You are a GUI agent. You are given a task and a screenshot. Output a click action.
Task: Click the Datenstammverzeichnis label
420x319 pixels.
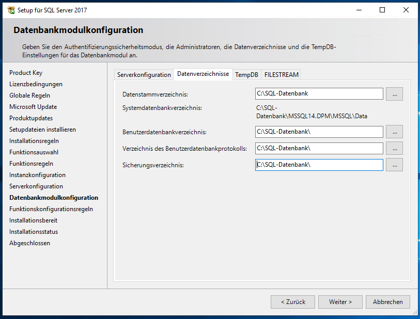(155, 94)
